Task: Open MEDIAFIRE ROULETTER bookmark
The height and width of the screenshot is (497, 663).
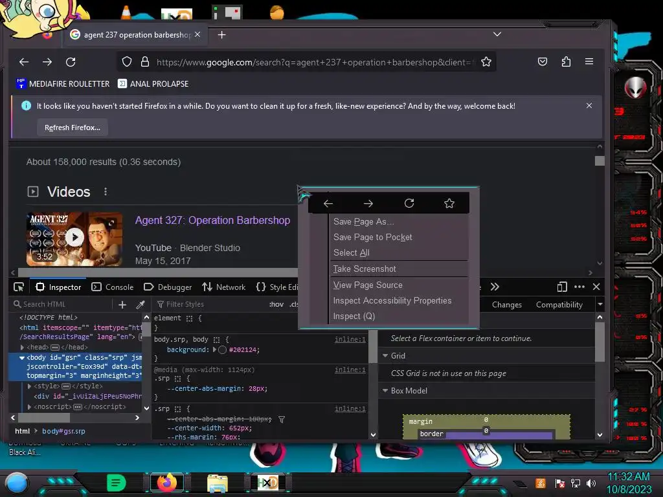Action: click(63, 83)
